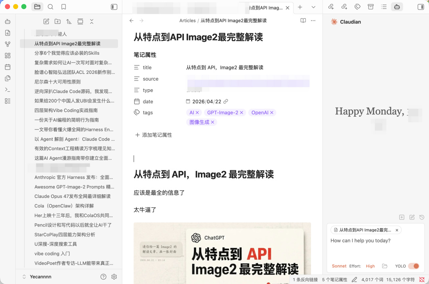Screen dimensions: 429x284
Task: Remove the attached note chip from Claudian input
Action: (397, 230)
